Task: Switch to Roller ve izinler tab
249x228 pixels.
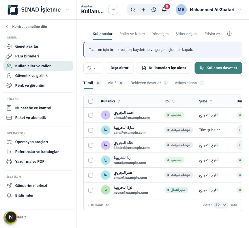Action: [x=132, y=34]
